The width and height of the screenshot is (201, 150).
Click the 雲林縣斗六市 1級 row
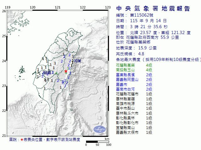(134, 113)
